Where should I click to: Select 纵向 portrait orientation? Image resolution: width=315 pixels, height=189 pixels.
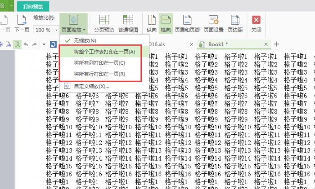(x=152, y=24)
